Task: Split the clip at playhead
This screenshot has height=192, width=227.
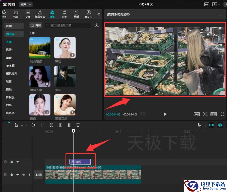Action: pyautogui.click(x=51, y=125)
